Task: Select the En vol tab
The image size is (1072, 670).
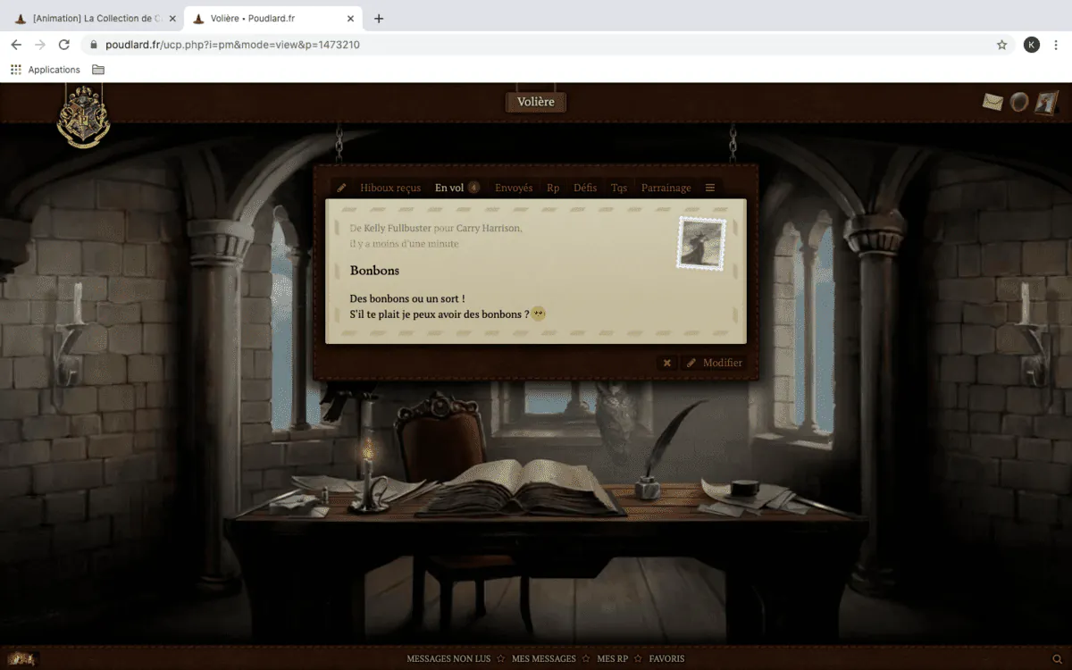Action: point(449,188)
